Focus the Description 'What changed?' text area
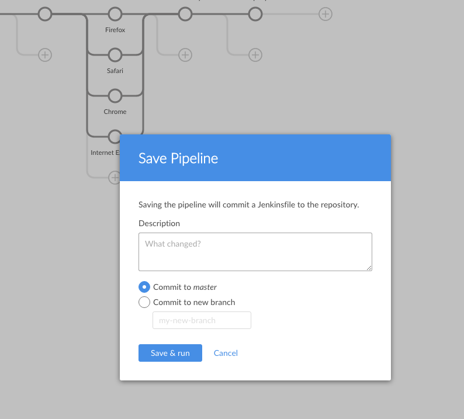The image size is (464, 419). 255,252
